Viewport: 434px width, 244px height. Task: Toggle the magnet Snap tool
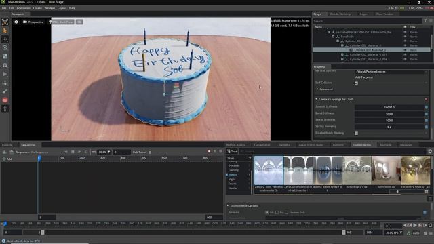[5, 65]
